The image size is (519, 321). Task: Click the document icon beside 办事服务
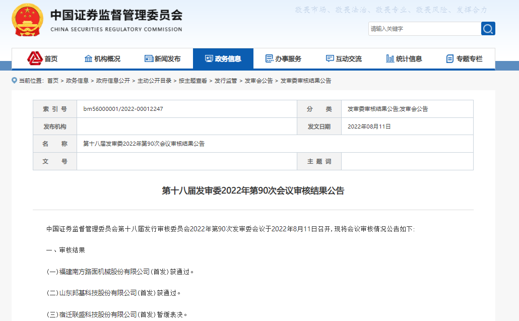click(x=269, y=58)
